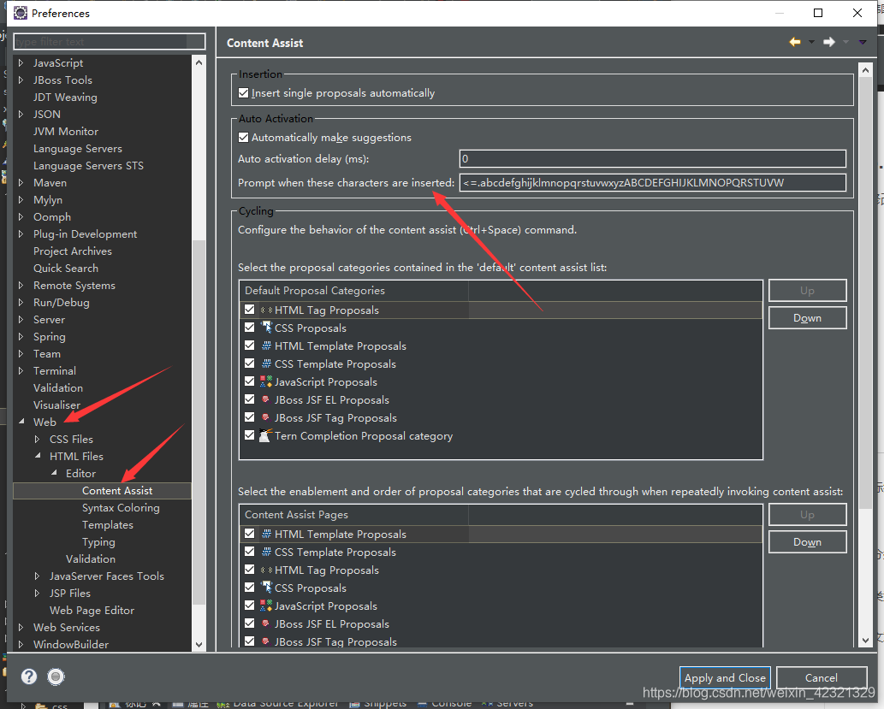Expand the JavaServer Faces Tools node
Viewport: 884px width, 709px height.
coord(38,576)
